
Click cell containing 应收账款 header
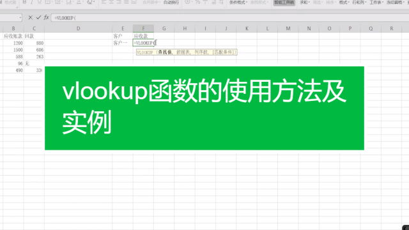[13, 36]
